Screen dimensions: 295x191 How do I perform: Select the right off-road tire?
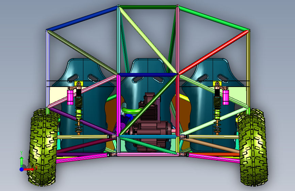(253, 147)
